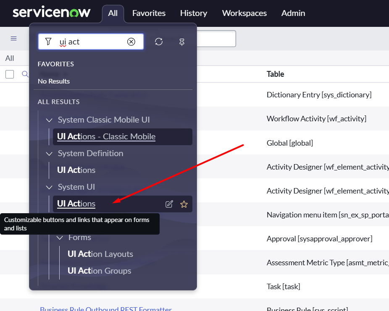Select Workflow Activity [wf_activity] cell

click(x=316, y=119)
